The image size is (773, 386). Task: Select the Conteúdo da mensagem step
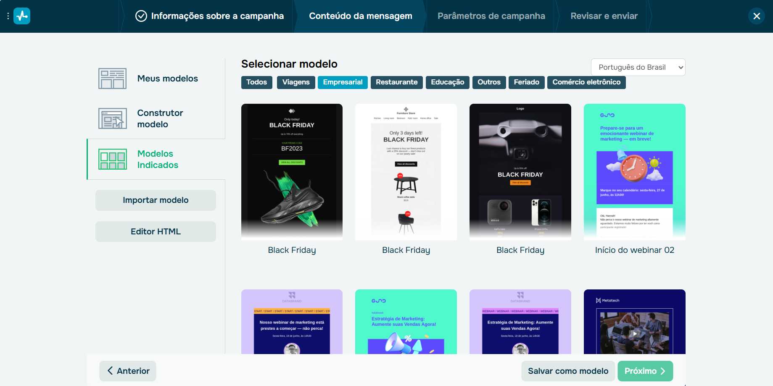coord(361,16)
